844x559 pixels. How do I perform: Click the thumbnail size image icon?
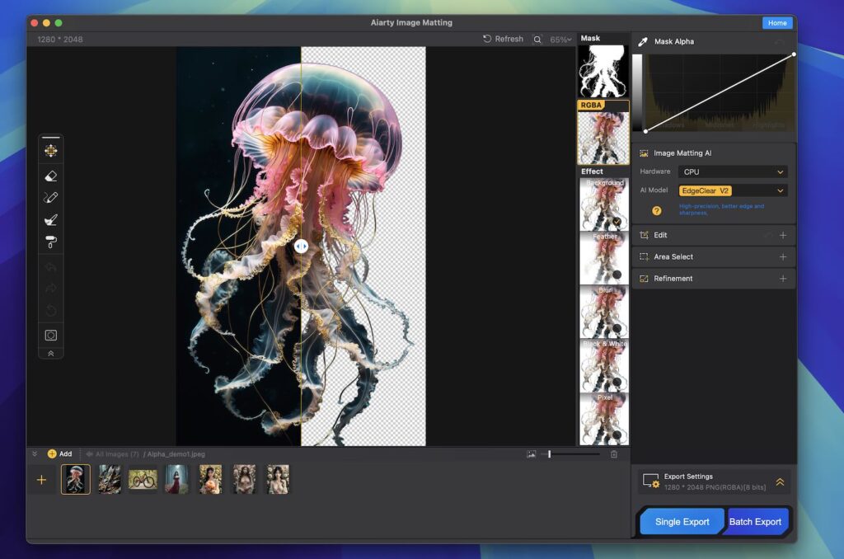[532, 454]
